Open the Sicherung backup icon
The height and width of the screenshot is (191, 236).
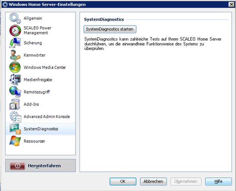tap(15, 43)
